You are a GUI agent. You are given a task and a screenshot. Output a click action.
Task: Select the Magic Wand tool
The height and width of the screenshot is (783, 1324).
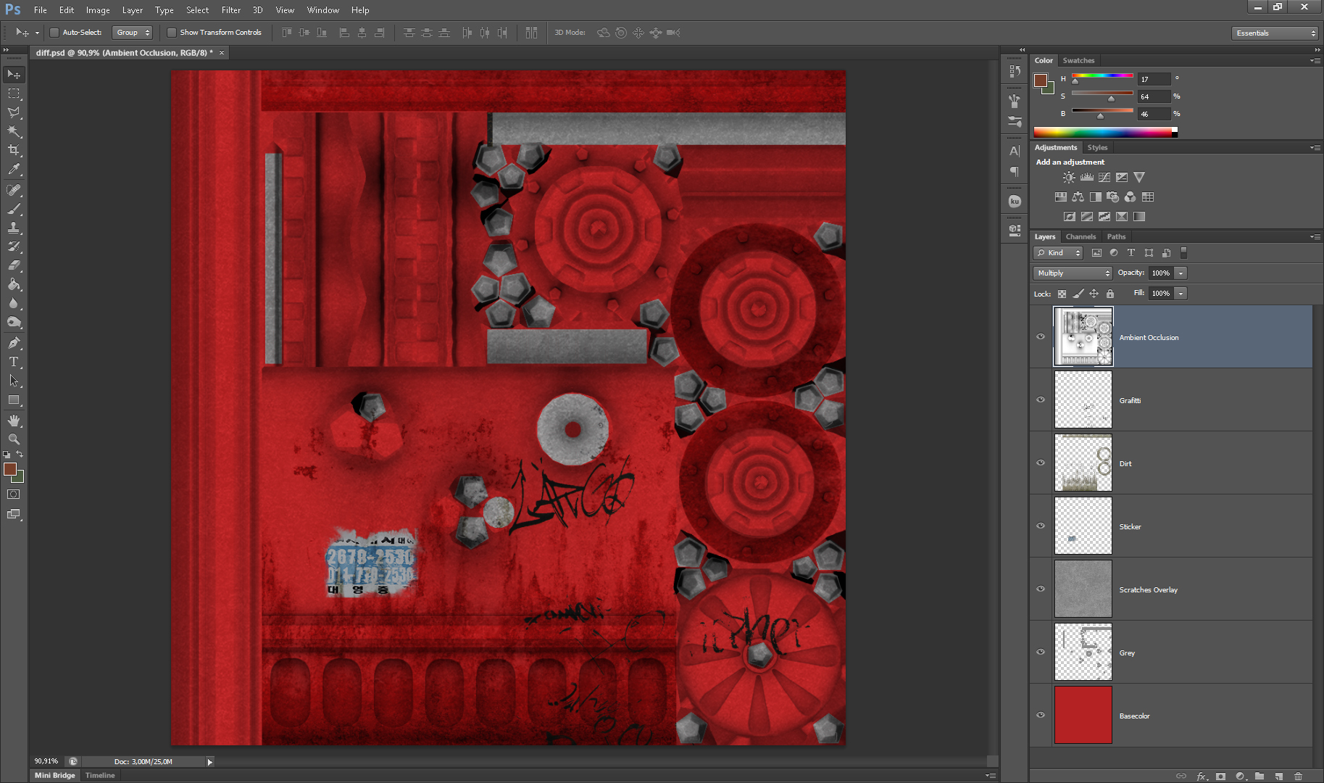point(14,131)
